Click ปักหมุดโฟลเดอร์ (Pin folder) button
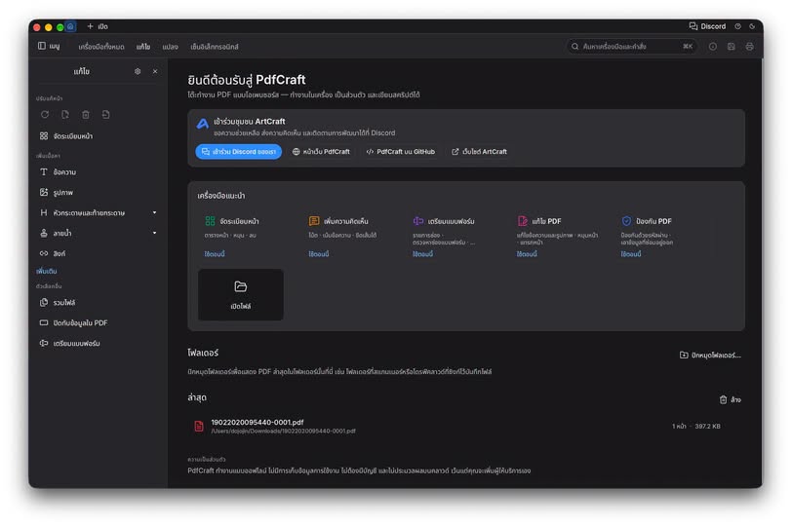 click(x=710, y=355)
